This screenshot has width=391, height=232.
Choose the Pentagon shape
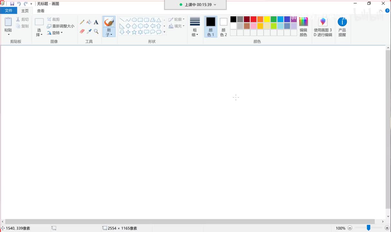[x=134, y=26]
